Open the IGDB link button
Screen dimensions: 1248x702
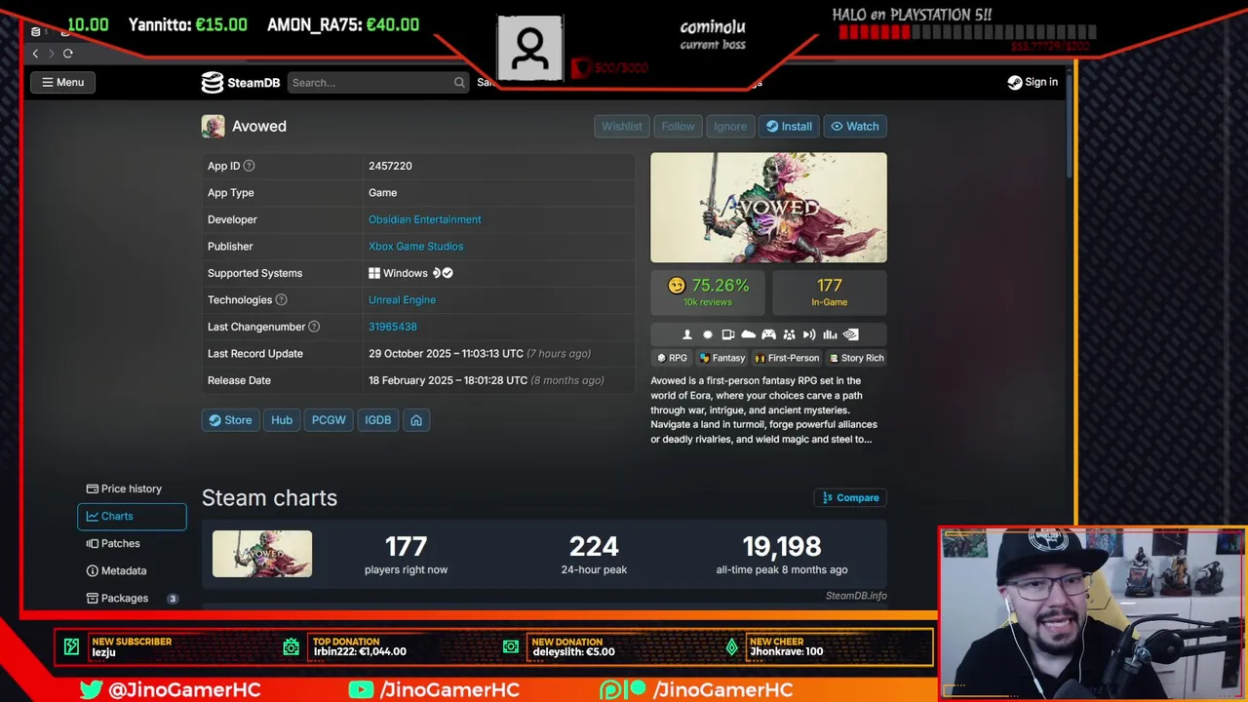point(378,420)
